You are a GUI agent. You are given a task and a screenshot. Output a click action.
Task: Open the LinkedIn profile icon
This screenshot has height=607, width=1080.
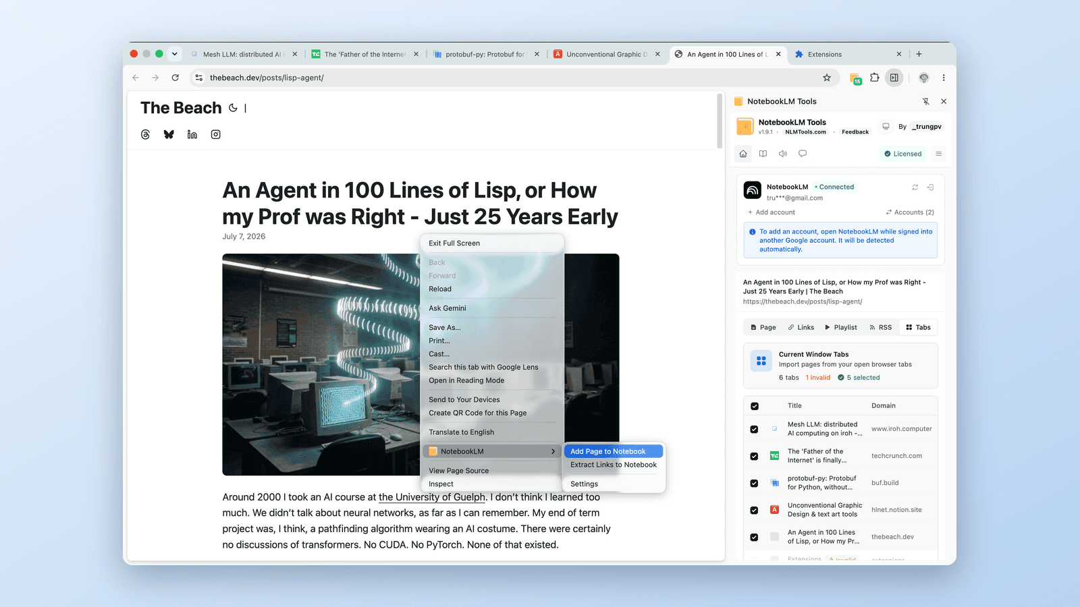[192, 134]
